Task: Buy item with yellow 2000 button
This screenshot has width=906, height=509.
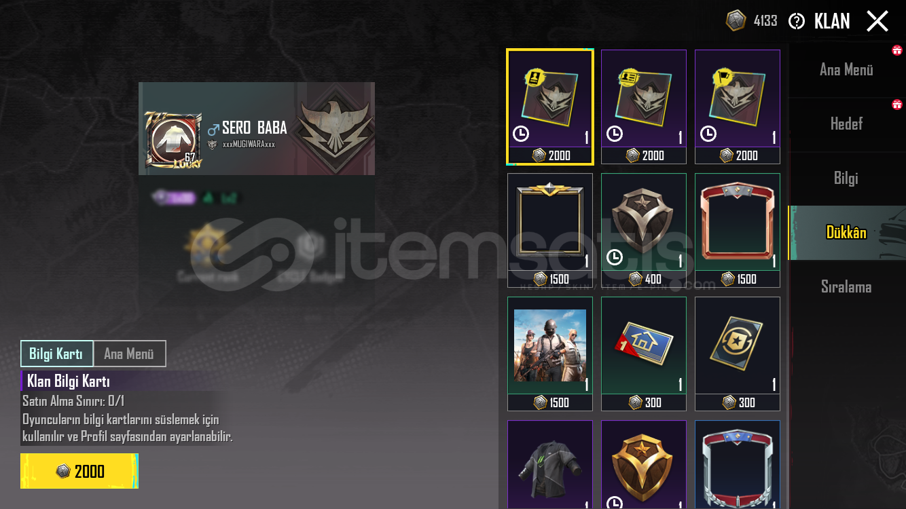Action: (79, 471)
